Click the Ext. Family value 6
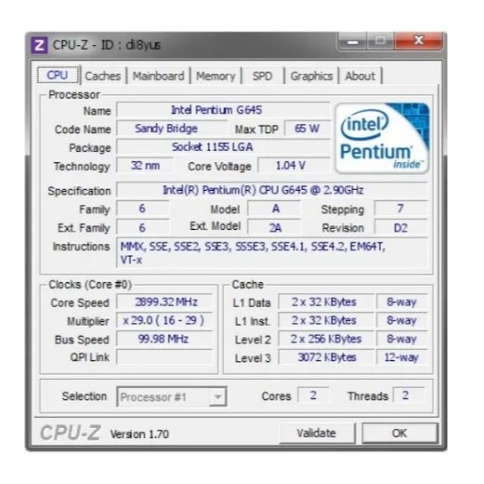 click(x=143, y=227)
